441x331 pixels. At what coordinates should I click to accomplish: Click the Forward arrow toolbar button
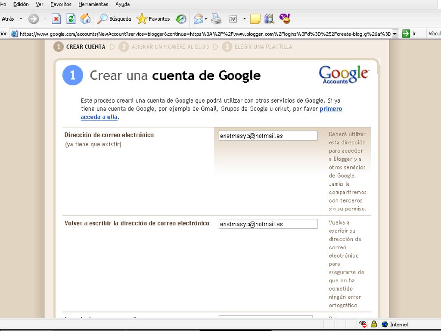pos(34,19)
